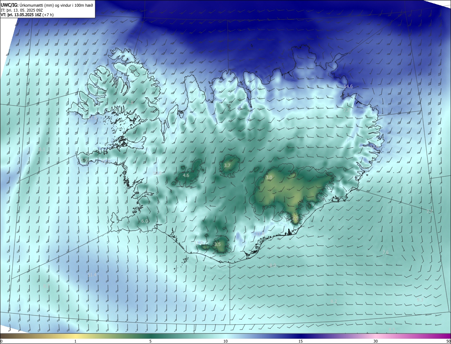
Task: Click the 4.6 value label on the map
Action: 186,175
